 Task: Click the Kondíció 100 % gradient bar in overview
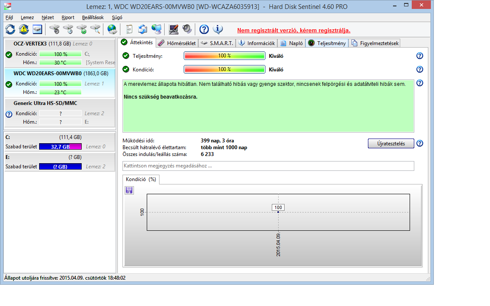[225, 69]
